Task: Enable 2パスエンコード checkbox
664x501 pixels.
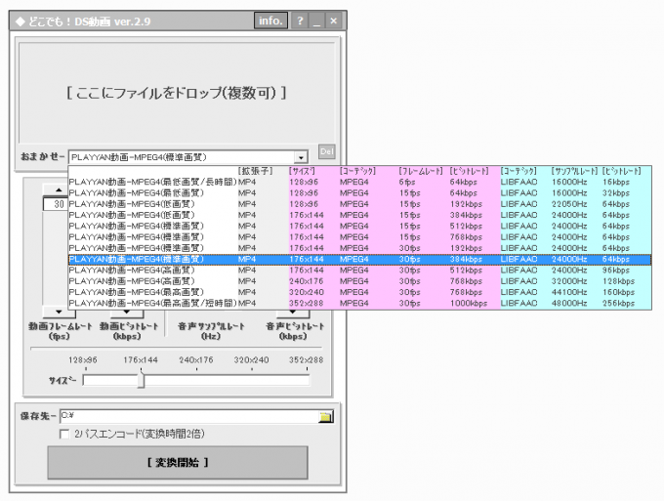Action: click(x=65, y=434)
